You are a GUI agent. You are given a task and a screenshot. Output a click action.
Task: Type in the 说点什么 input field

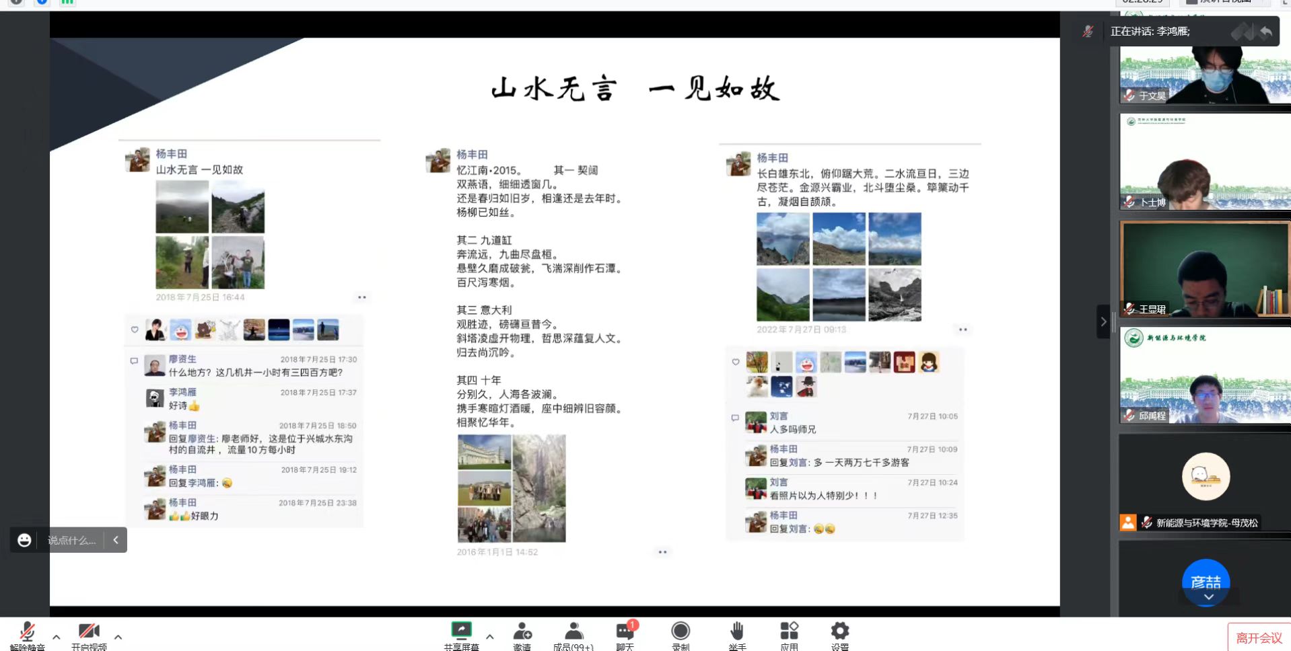71,540
